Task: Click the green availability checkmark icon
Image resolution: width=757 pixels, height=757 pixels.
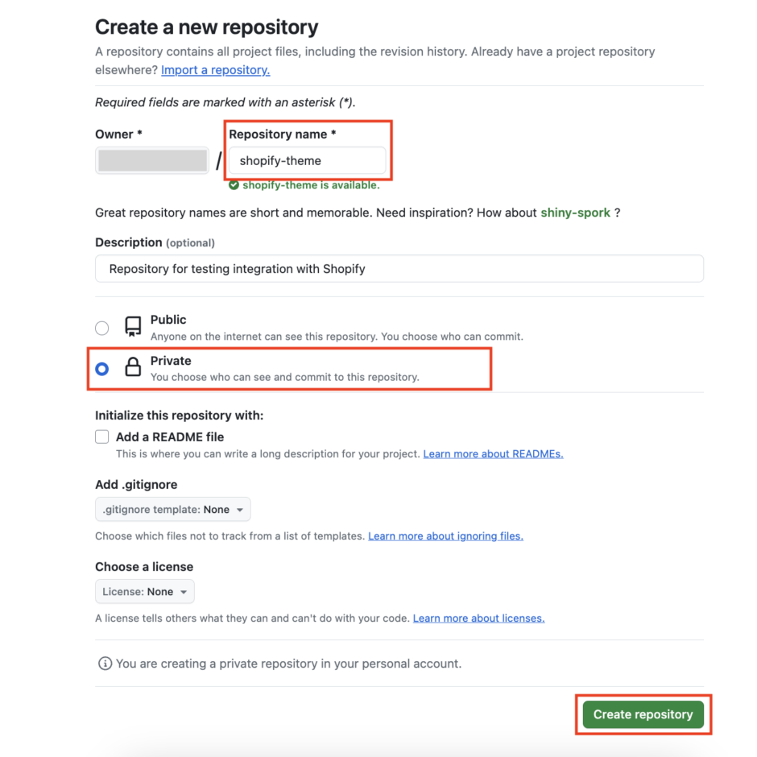Action: tap(234, 184)
